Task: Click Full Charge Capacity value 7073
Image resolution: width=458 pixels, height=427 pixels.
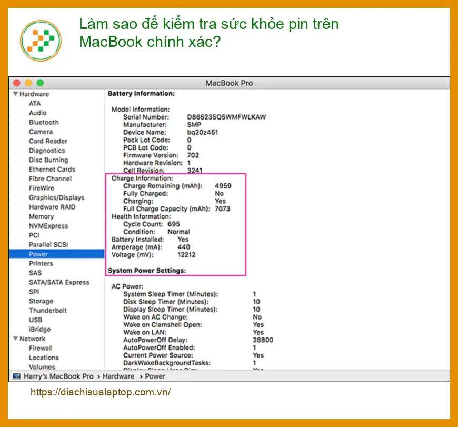Action: point(222,209)
